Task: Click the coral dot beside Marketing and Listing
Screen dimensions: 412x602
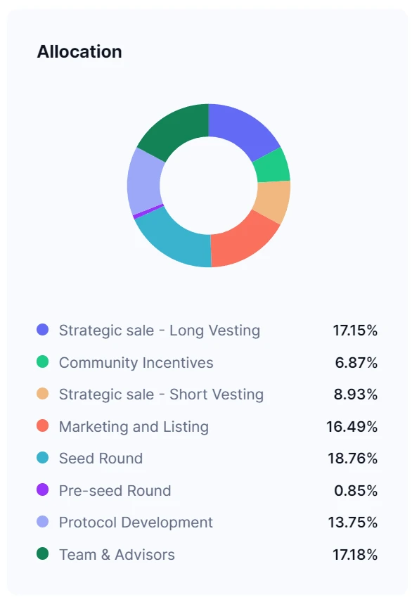Action: tap(42, 426)
